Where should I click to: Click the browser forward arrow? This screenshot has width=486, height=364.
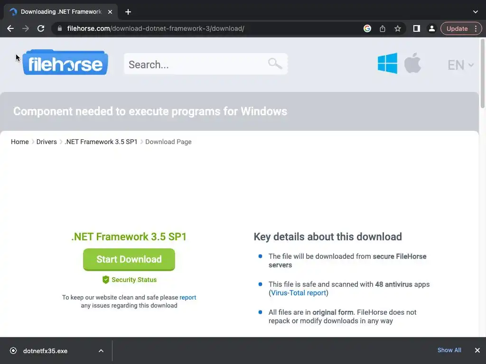click(x=26, y=28)
